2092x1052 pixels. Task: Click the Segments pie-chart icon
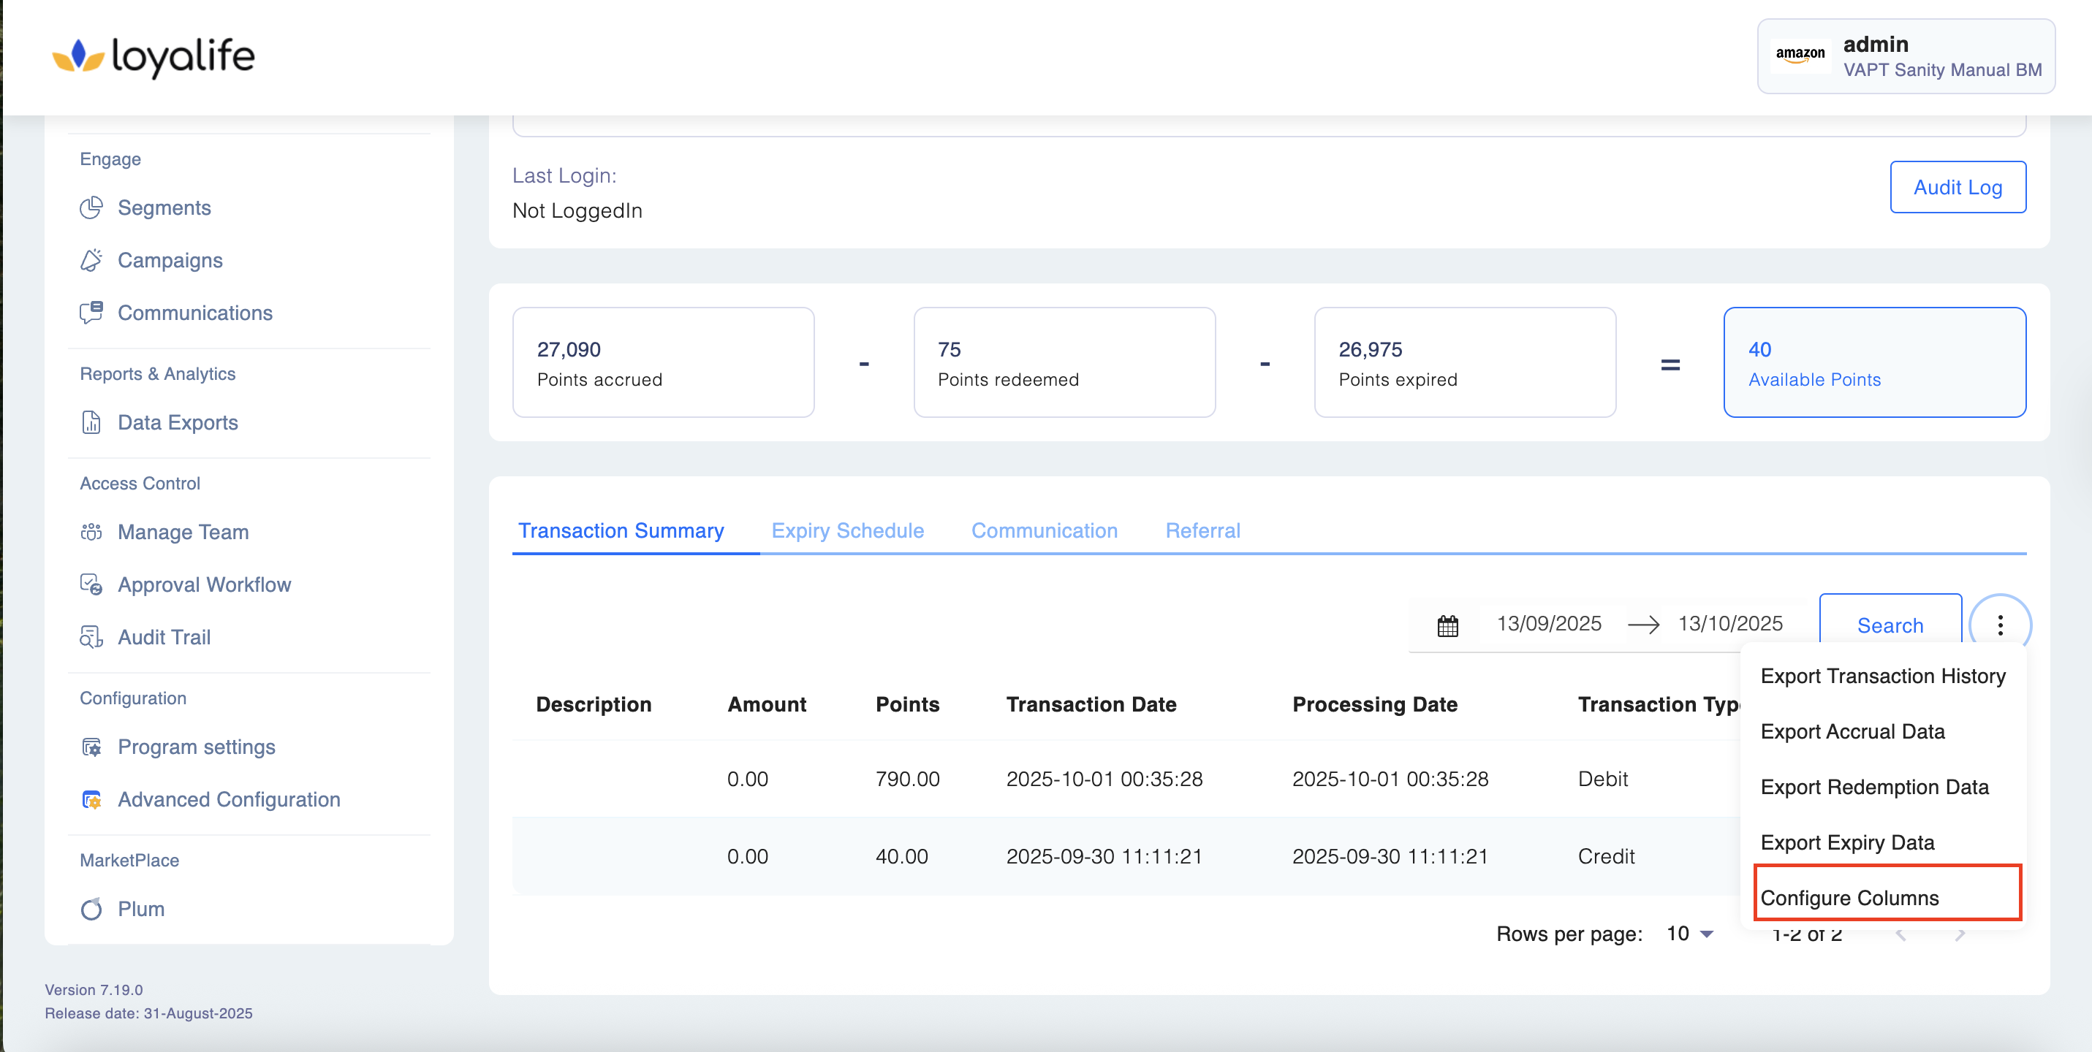point(91,207)
